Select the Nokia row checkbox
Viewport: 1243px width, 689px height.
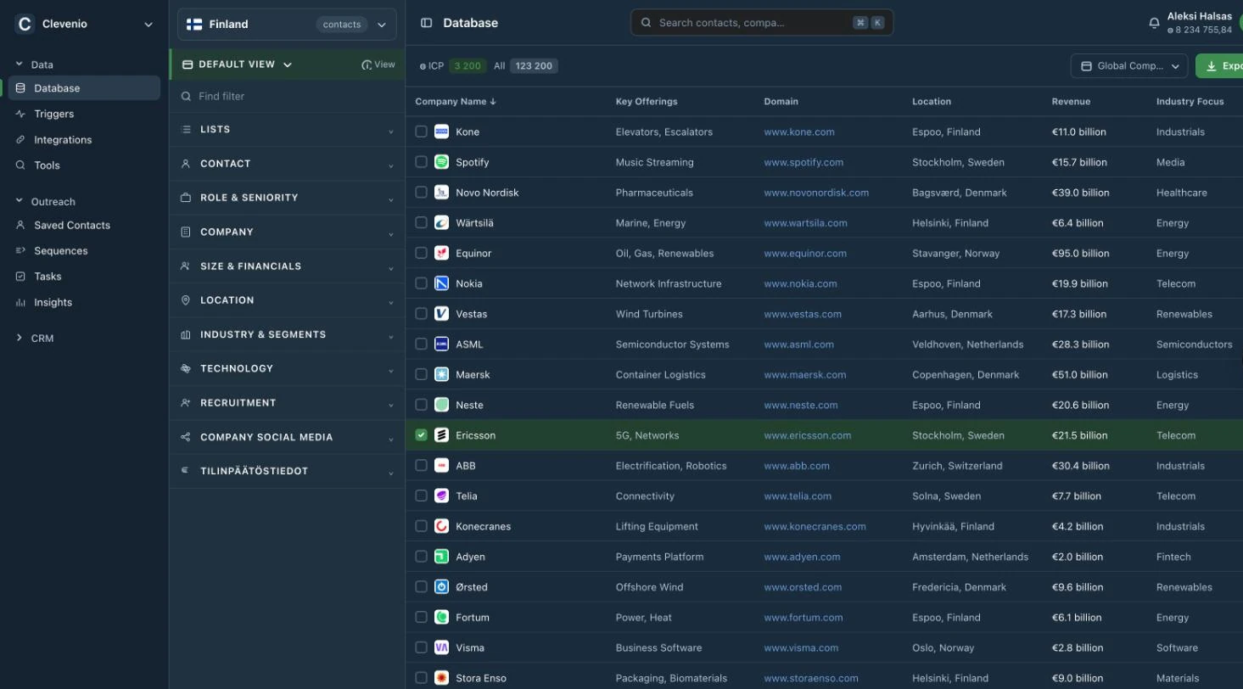pyautogui.click(x=421, y=283)
